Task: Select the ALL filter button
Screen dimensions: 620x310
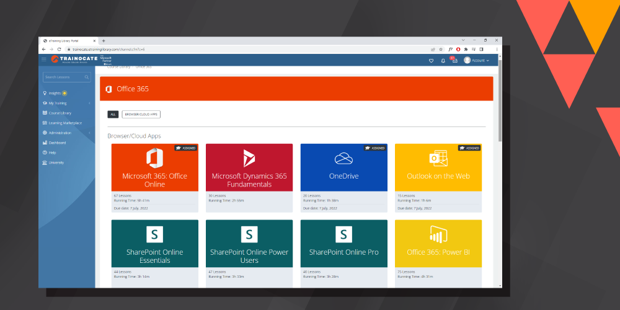Action: point(113,114)
